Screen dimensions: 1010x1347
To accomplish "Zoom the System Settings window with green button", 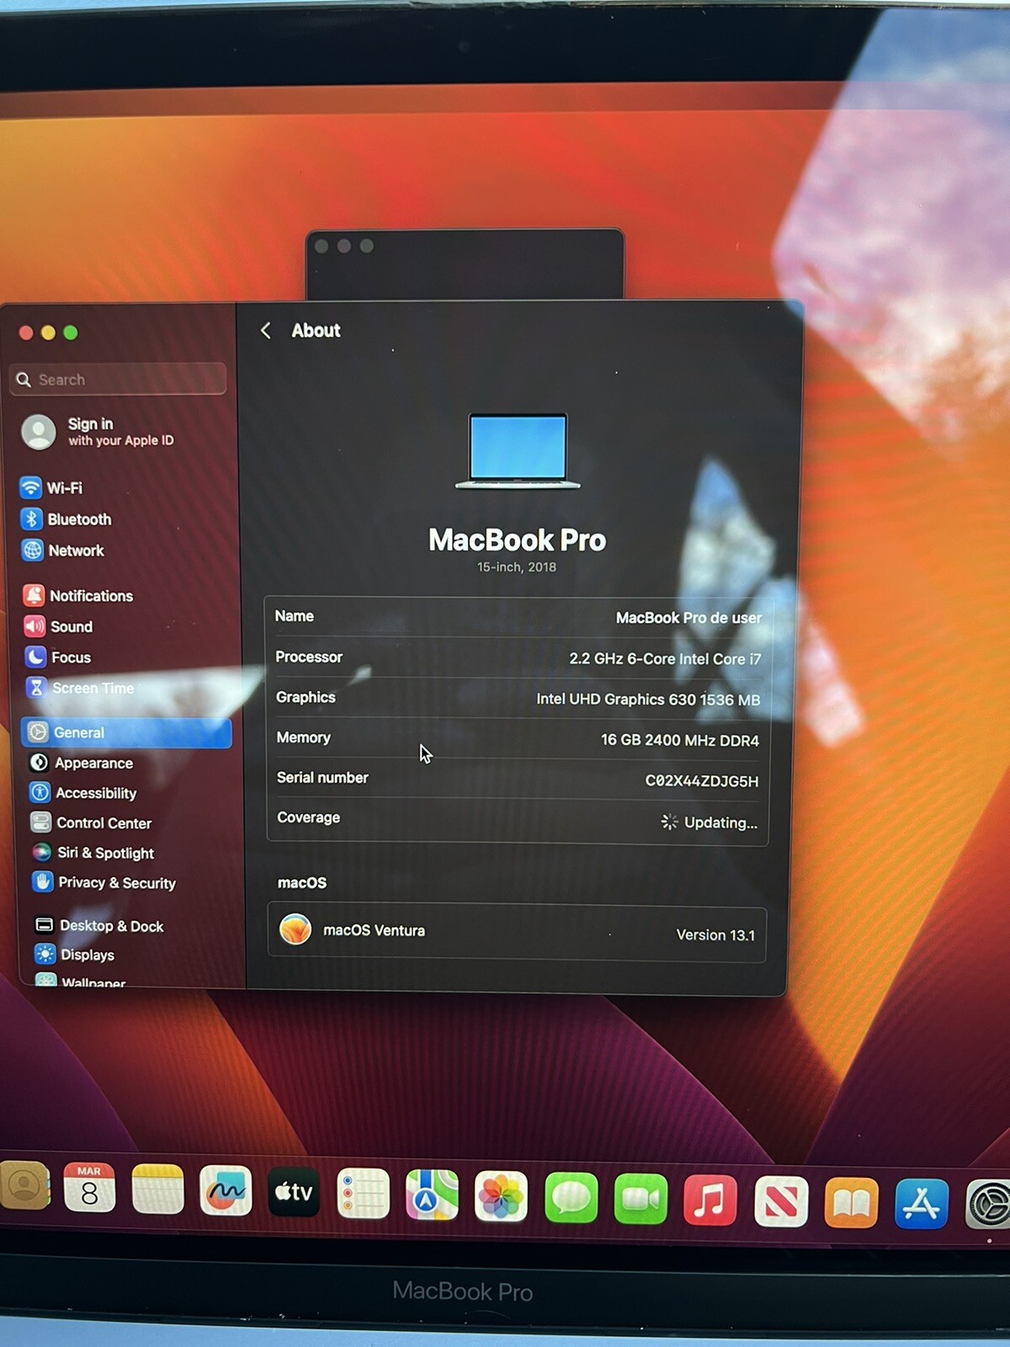I will tap(71, 333).
